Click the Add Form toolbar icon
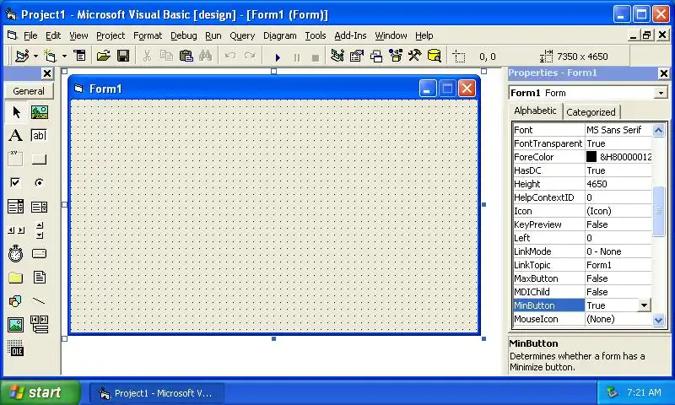This screenshot has width=675, height=405. (x=51, y=56)
